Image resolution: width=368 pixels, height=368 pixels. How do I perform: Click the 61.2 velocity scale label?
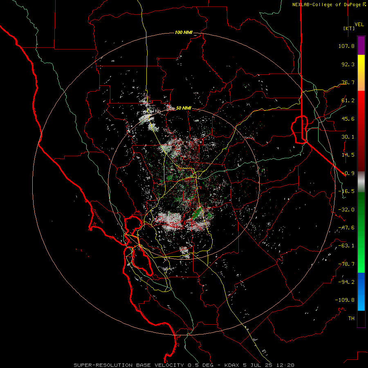tap(348, 101)
